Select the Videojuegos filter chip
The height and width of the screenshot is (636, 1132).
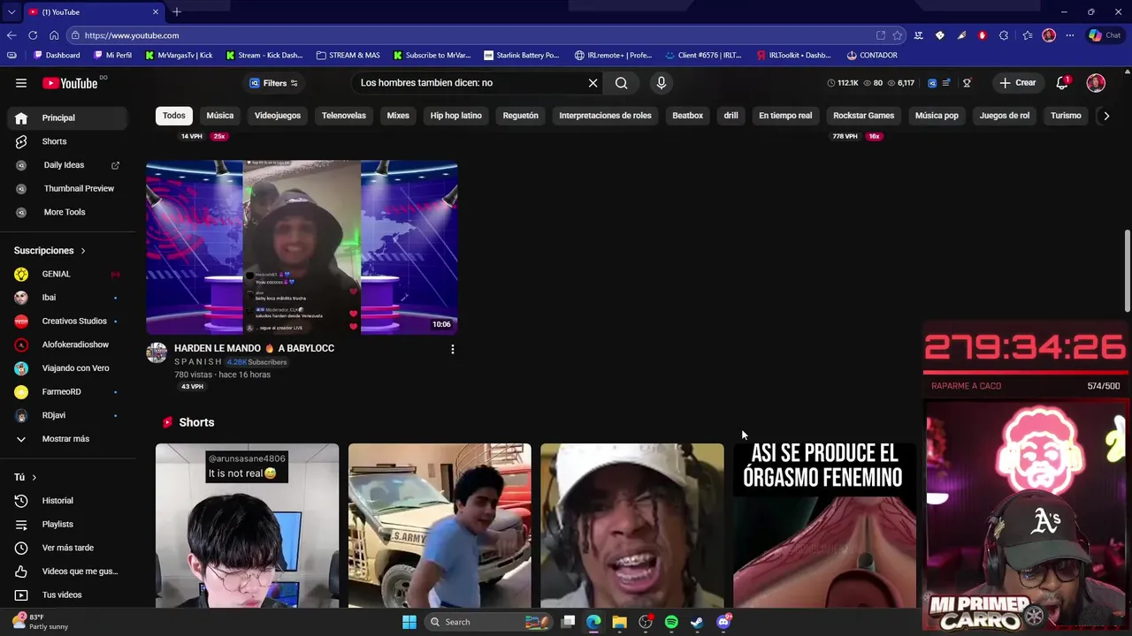[278, 116]
